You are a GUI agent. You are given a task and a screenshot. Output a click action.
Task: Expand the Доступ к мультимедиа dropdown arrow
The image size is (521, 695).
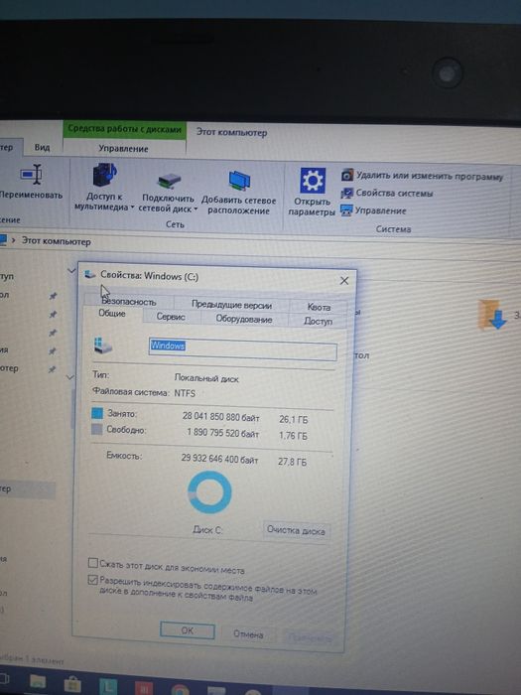click(132, 208)
